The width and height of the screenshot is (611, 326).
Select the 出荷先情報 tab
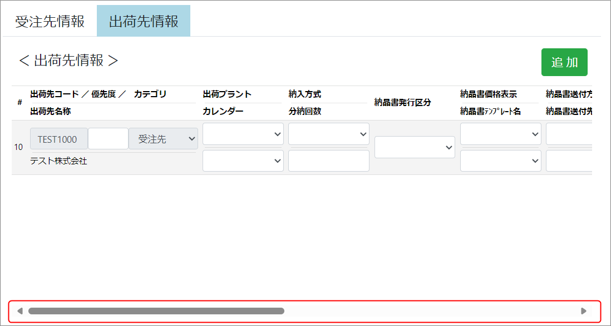pos(144,22)
